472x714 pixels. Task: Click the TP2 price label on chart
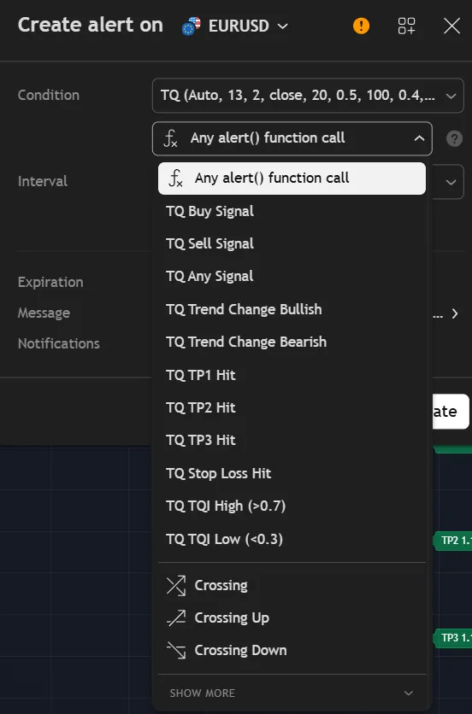click(453, 541)
